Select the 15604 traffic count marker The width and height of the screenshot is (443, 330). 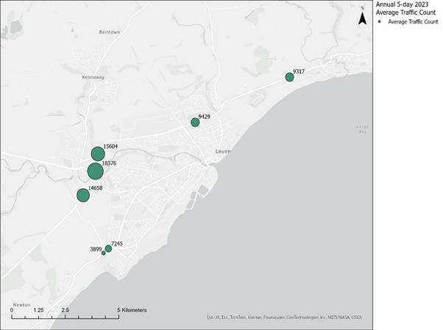point(98,154)
